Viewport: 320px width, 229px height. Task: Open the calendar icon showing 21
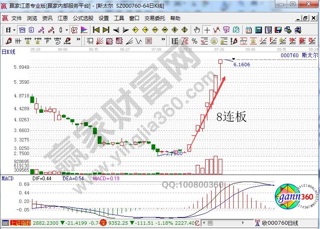(x=249, y=30)
